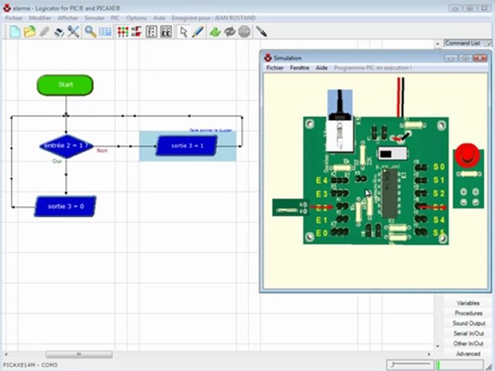495x371 pixels.
Task: Open the Fichier menu in main window
Action: [x=14, y=18]
